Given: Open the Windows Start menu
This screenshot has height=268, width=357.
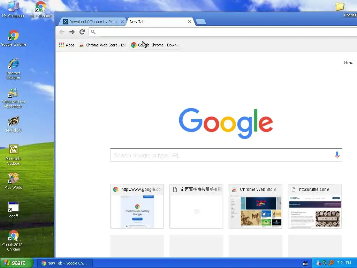Looking at the screenshot, I should tap(17, 263).
